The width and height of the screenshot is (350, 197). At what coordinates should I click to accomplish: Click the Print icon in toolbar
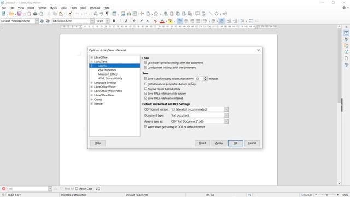(35, 14)
